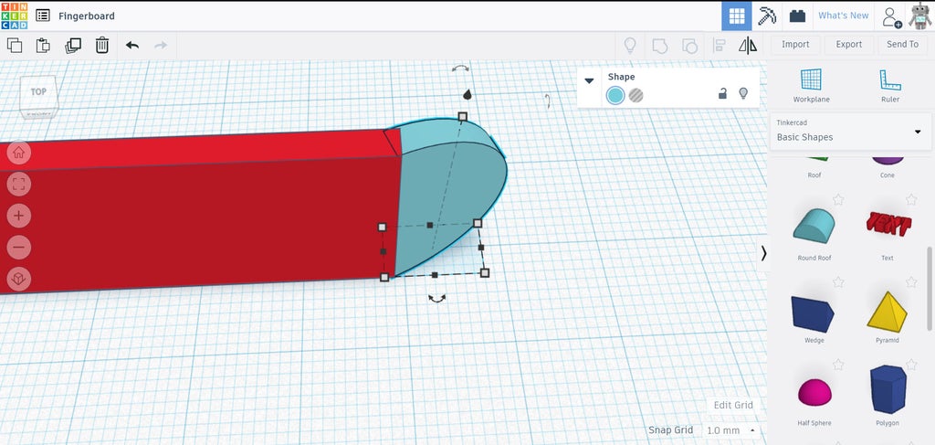The width and height of the screenshot is (935, 445).
Task: Click the rotation arrow below shape
Action: [437, 298]
